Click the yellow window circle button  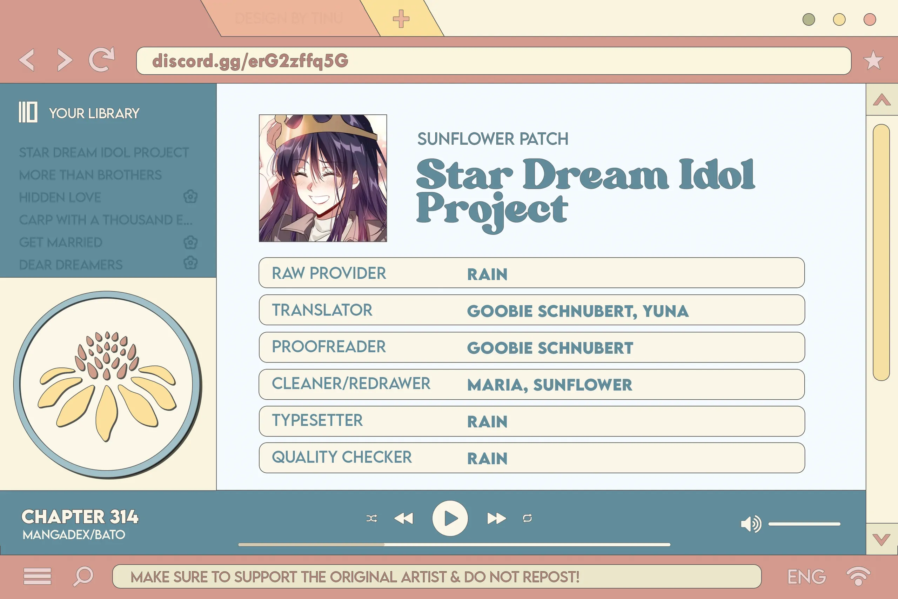point(839,19)
